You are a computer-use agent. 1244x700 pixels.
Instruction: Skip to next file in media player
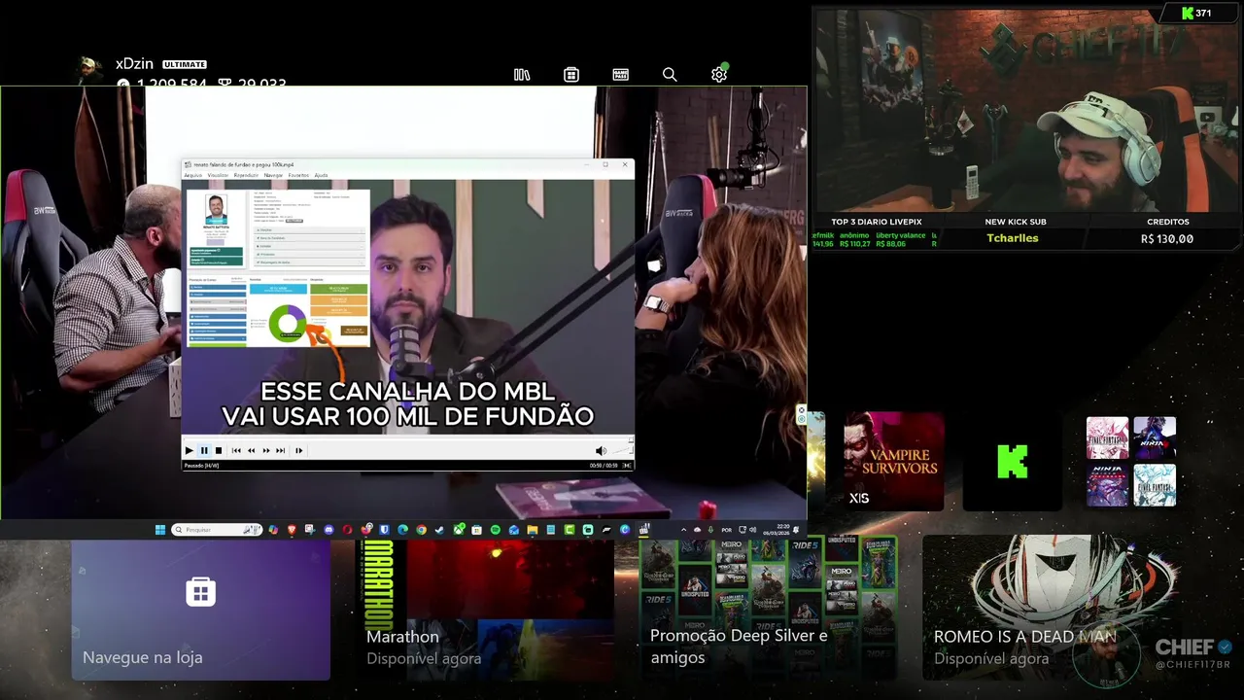tap(281, 450)
